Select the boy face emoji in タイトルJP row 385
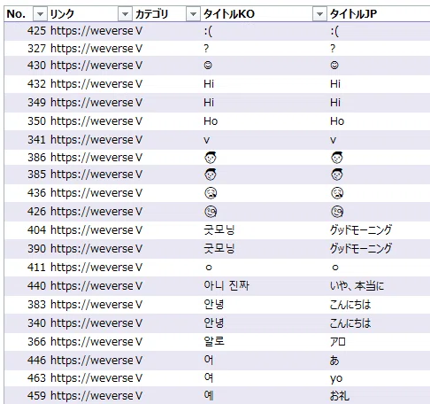 click(x=337, y=175)
